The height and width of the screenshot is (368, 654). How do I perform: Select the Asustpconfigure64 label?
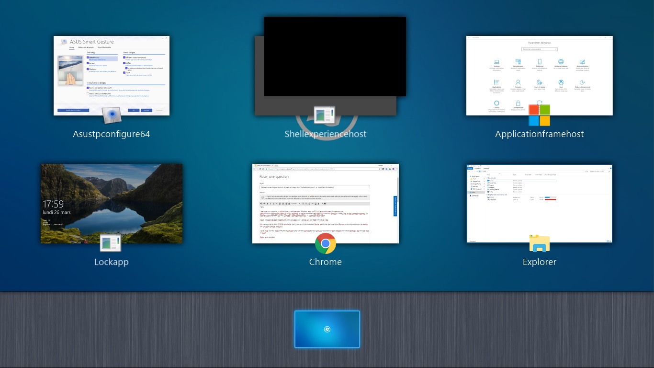coord(112,134)
